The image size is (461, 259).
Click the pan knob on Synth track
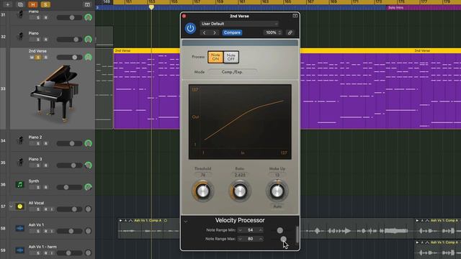coord(88,187)
